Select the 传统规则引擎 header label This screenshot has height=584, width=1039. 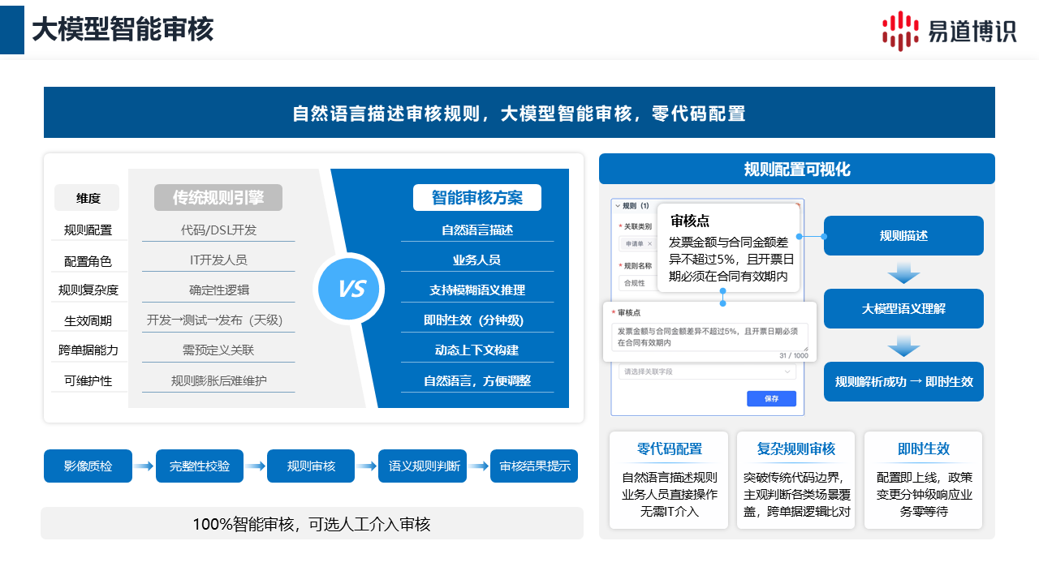tap(218, 198)
